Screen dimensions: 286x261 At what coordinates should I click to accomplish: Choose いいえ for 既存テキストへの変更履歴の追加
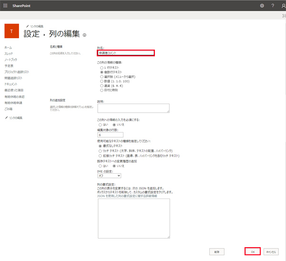click(114, 166)
